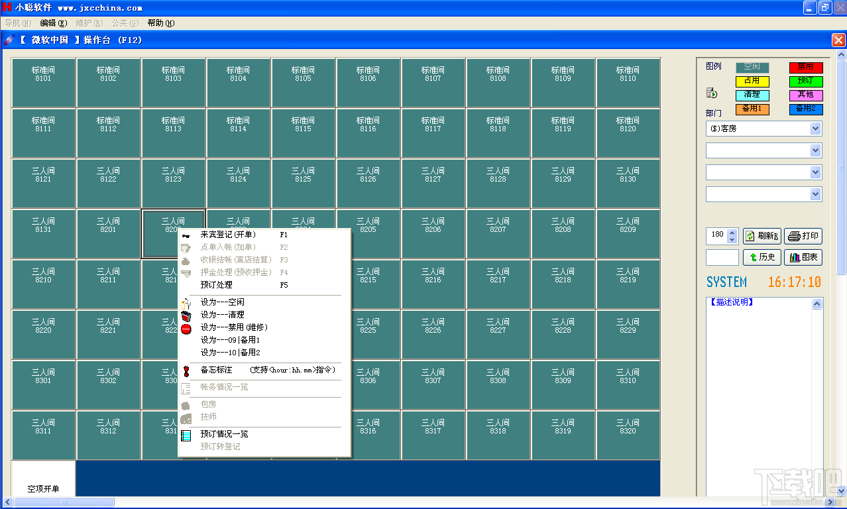This screenshot has width=847, height=509.
Task: Select room tile 标准间 8105
Action: [x=304, y=83]
